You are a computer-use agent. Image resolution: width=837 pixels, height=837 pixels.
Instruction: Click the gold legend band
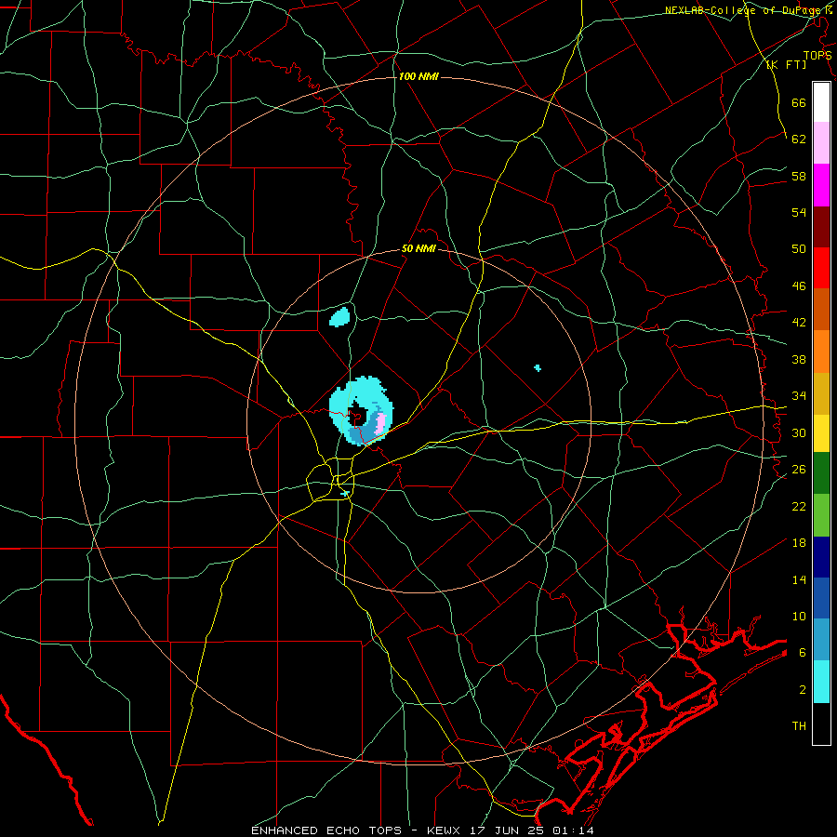tap(821, 393)
